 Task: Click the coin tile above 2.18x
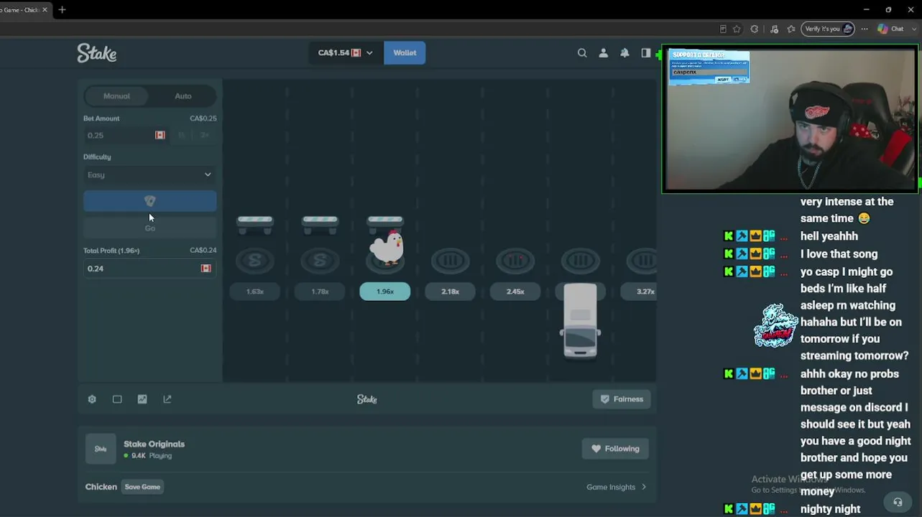click(x=451, y=260)
